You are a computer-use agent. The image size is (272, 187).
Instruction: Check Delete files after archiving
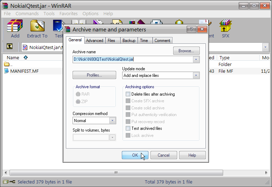[128, 94]
